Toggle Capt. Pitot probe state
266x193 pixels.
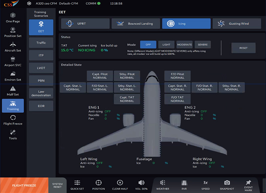[100, 76]
